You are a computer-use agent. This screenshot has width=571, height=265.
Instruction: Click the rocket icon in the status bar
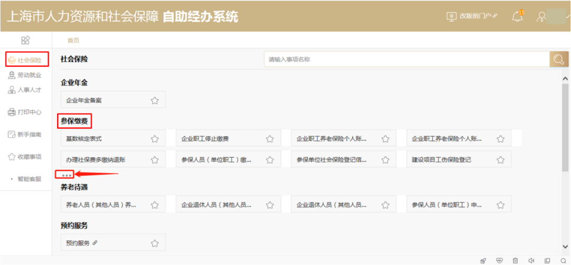(x=483, y=260)
